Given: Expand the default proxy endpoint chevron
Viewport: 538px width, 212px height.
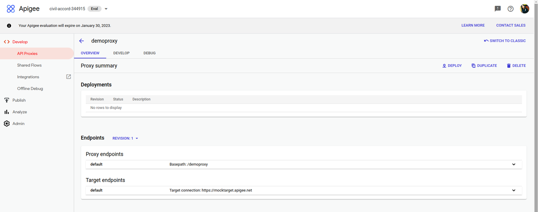Looking at the screenshot, I should pos(514,164).
